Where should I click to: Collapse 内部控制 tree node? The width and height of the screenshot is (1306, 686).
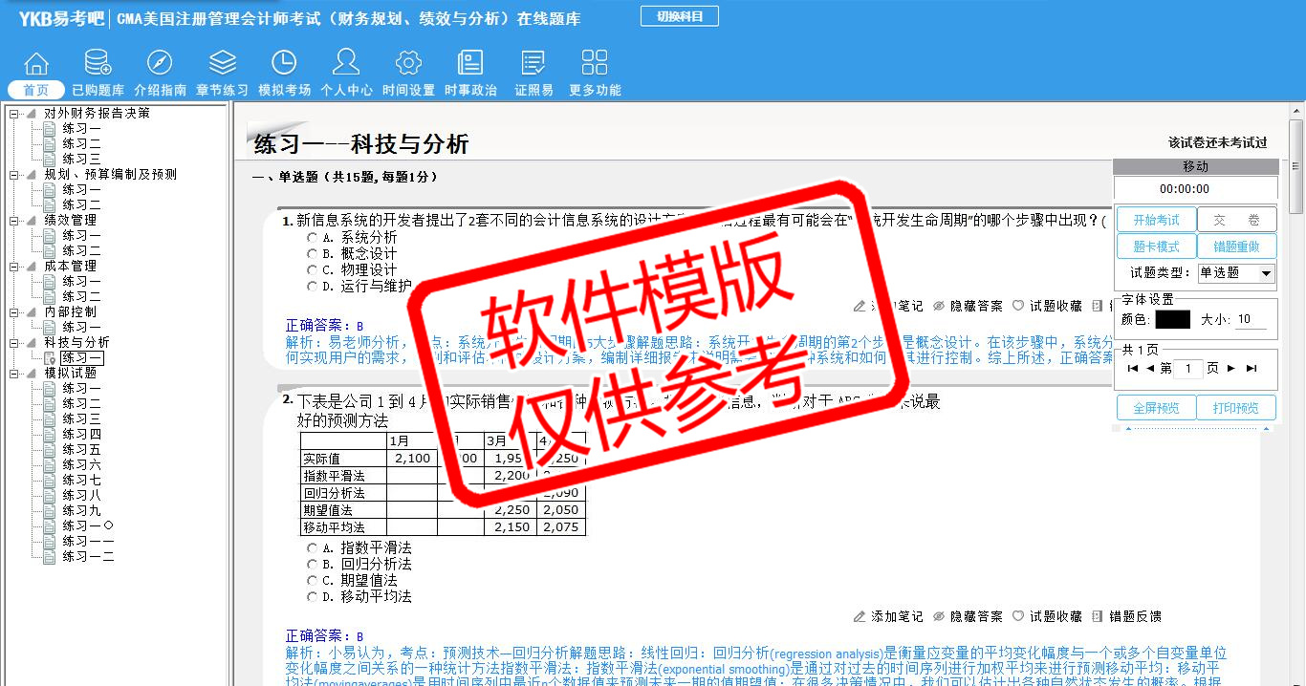coord(13,311)
